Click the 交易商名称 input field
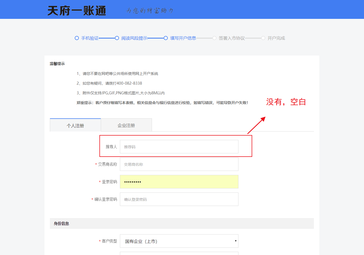The image size is (364, 255). click(179, 164)
